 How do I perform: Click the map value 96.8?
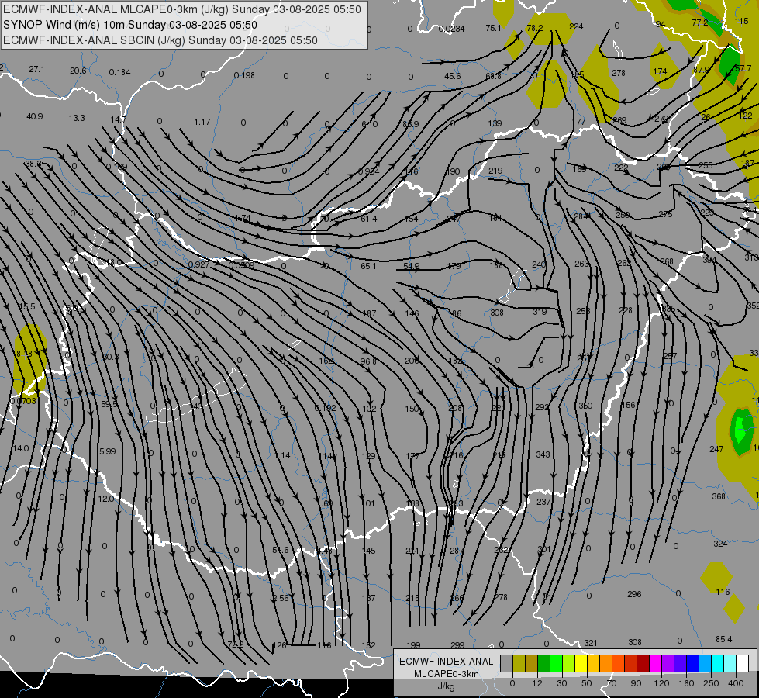coord(368,361)
